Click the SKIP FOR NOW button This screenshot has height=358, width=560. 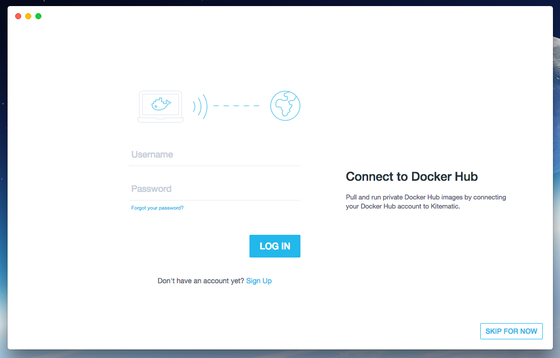(x=511, y=331)
